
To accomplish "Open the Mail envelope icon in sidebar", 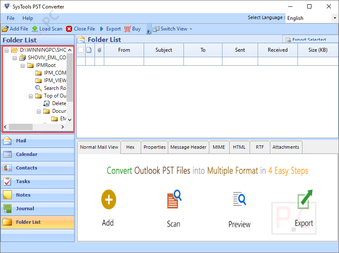I will click(x=7, y=141).
